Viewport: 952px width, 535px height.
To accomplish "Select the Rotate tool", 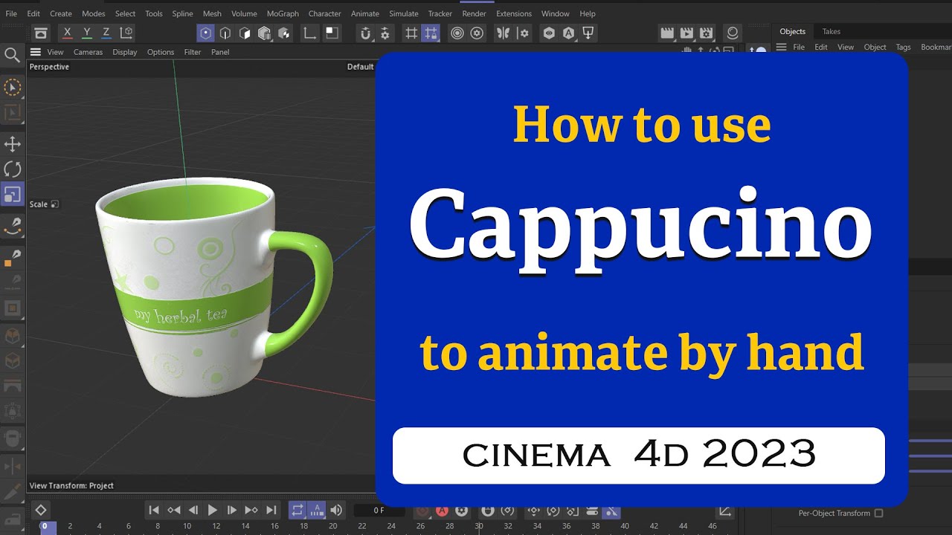I will [13, 169].
